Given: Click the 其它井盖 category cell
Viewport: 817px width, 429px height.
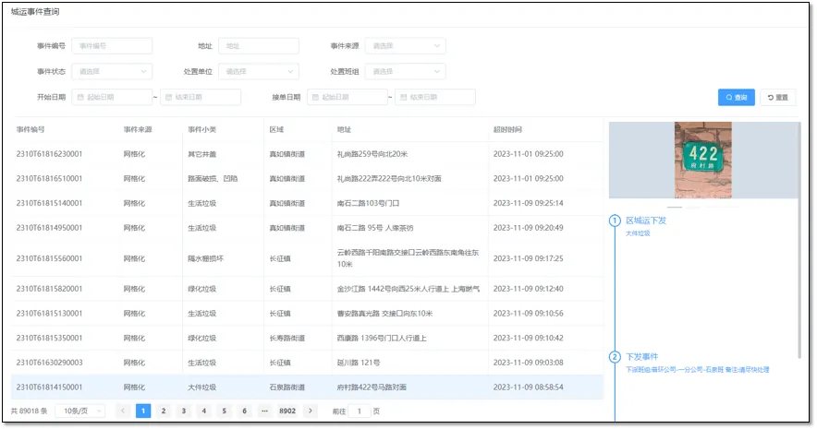Looking at the screenshot, I should click(201, 154).
